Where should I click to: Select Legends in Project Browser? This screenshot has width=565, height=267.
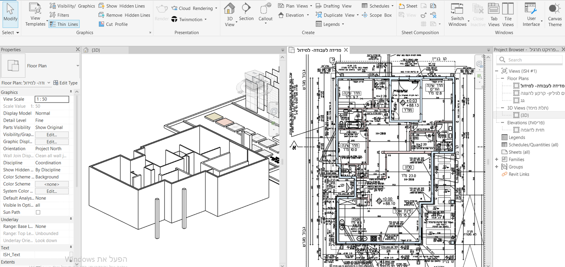[517, 138]
